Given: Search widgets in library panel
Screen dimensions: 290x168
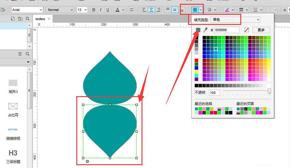Looking at the screenshot, I should pos(27,54).
